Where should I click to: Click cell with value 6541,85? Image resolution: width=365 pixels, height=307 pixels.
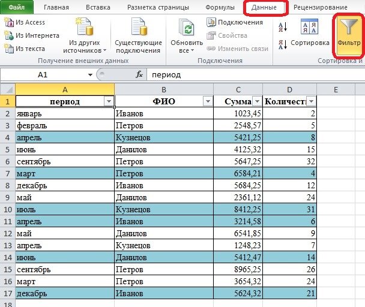pos(238,233)
